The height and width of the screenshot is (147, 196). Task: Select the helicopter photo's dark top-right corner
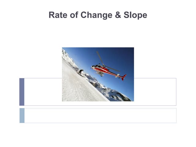(x=130, y=50)
